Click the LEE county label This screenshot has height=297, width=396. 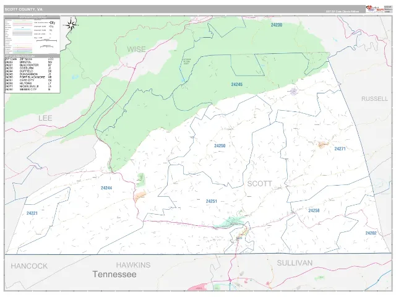[x=45, y=118]
